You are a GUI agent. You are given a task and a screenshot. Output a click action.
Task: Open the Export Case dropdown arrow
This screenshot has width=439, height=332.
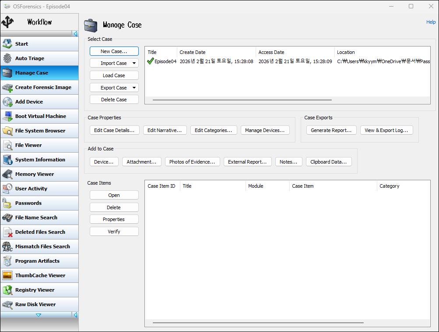(134, 88)
